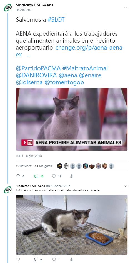Viewport: 133px width, 263px height.
Task: View tweet activity bar-chart icon of main tweet
Action: (71, 176)
